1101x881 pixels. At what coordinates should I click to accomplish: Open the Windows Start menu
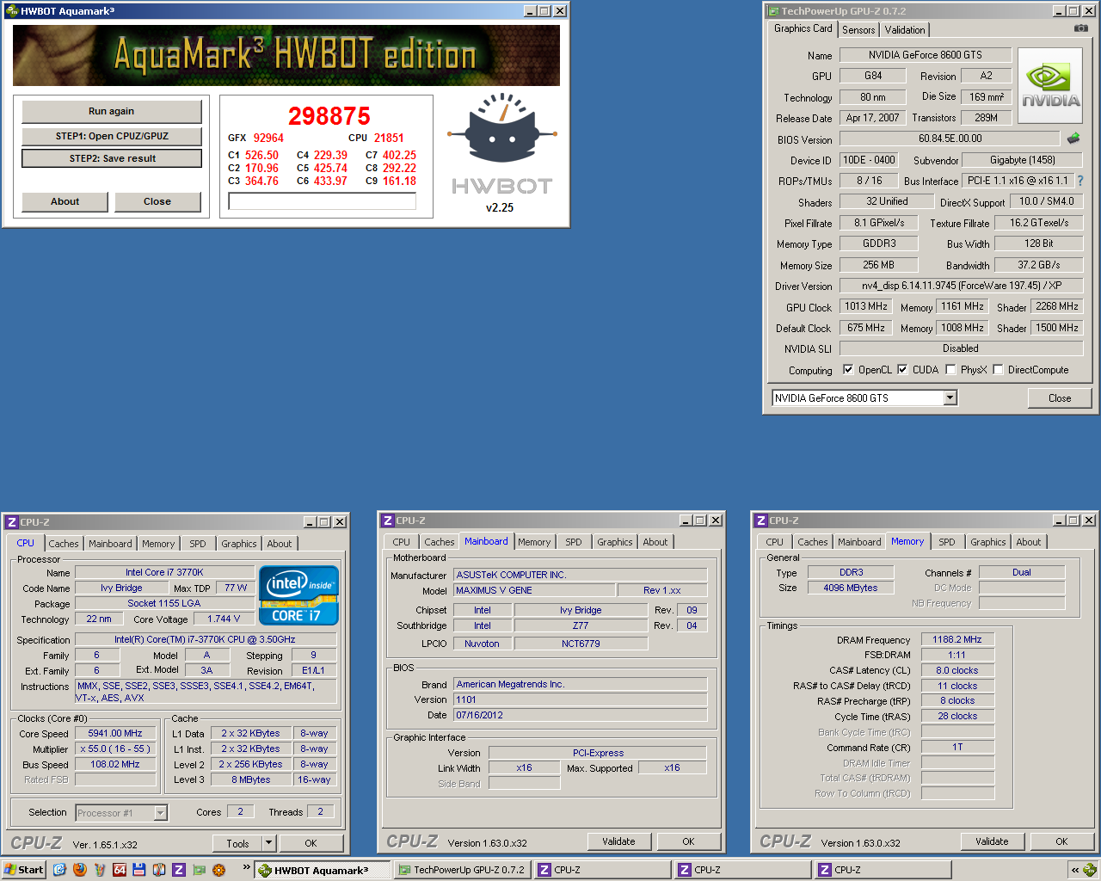(x=24, y=870)
